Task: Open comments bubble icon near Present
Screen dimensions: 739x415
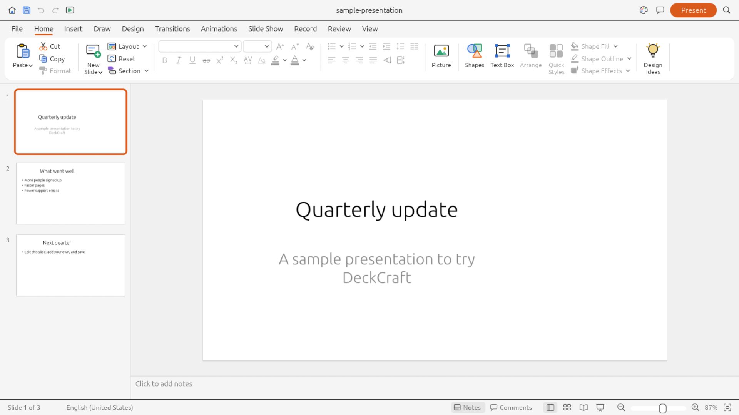Action: (x=660, y=10)
